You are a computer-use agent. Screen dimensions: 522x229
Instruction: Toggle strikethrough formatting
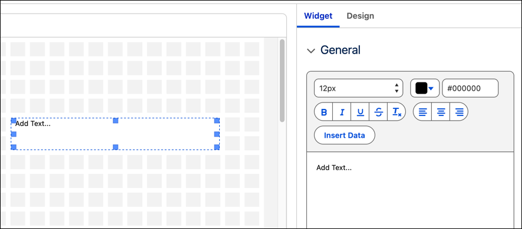pyautogui.click(x=378, y=112)
